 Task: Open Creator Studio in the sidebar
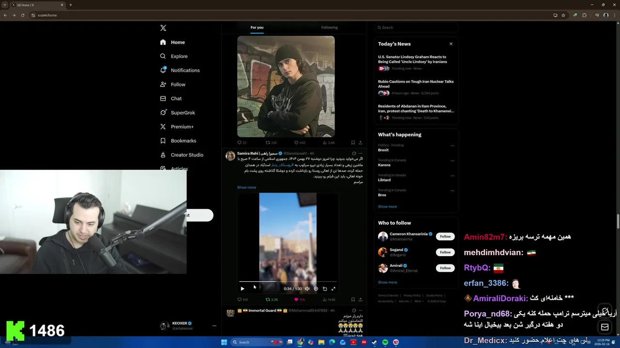point(182,155)
